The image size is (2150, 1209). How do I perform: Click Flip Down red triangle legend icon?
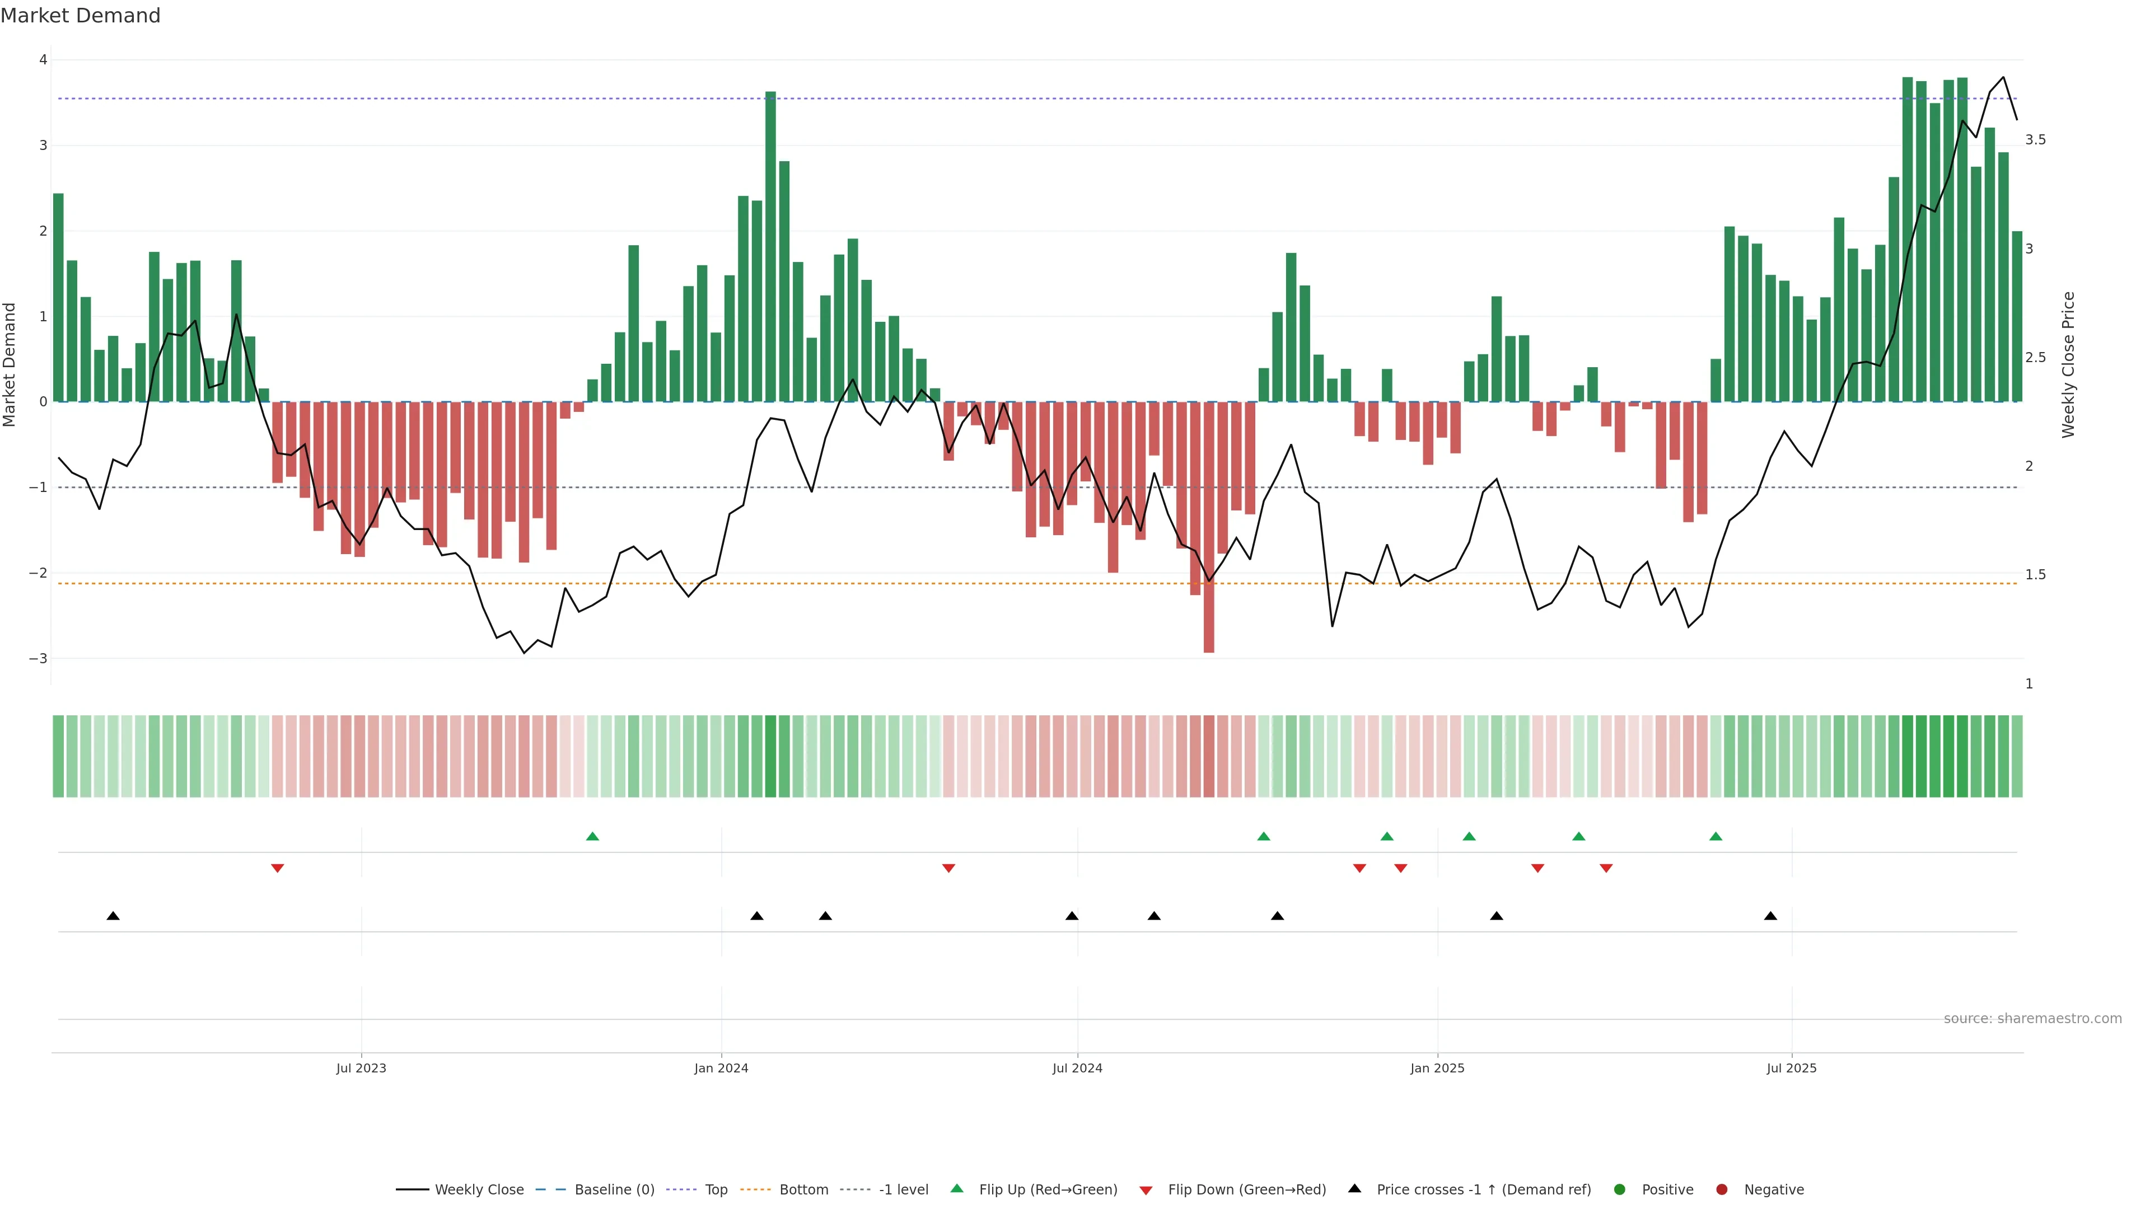1146,1190
